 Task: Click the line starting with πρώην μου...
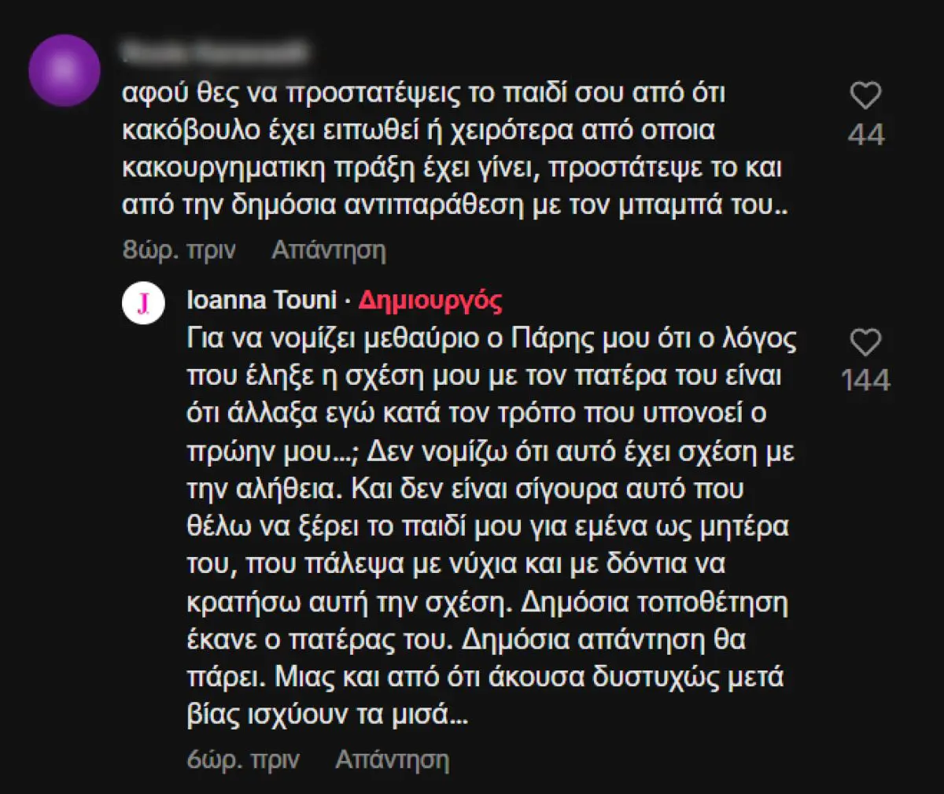pyautogui.click(x=490, y=452)
